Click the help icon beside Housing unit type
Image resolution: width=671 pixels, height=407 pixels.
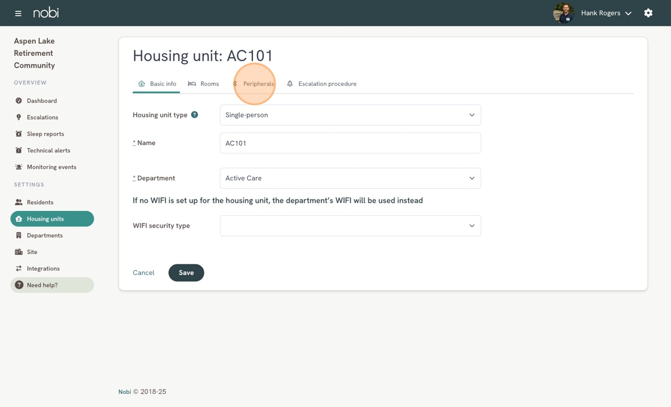click(x=195, y=114)
